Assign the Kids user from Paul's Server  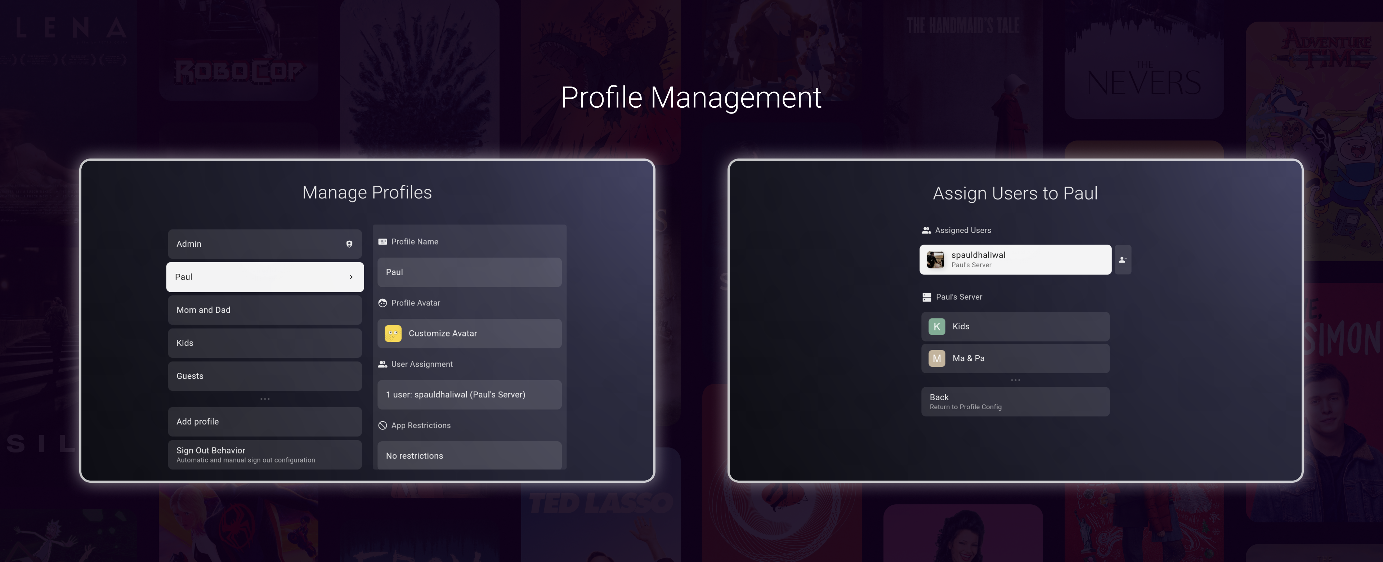(x=1015, y=327)
